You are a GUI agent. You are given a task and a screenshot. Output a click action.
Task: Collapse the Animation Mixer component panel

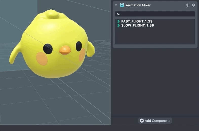pos(116,5)
